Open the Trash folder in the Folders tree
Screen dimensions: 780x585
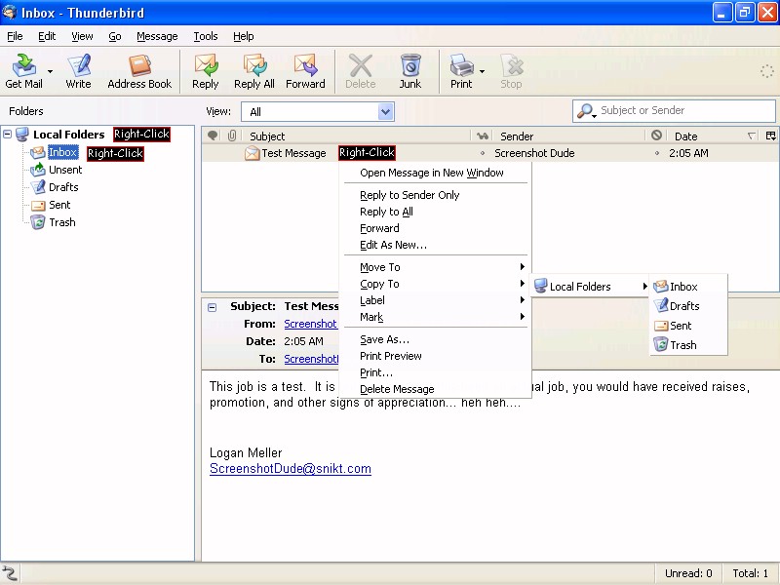pyautogui.click(x=62, y=222)
